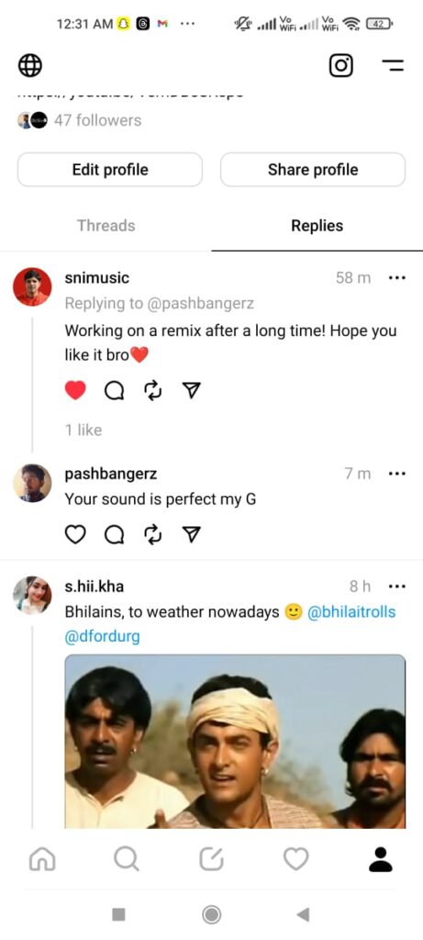Viewport: 423px width, 940px height.
Task: Open the @bhilaitrolls mention link
Action: [351, 612]
